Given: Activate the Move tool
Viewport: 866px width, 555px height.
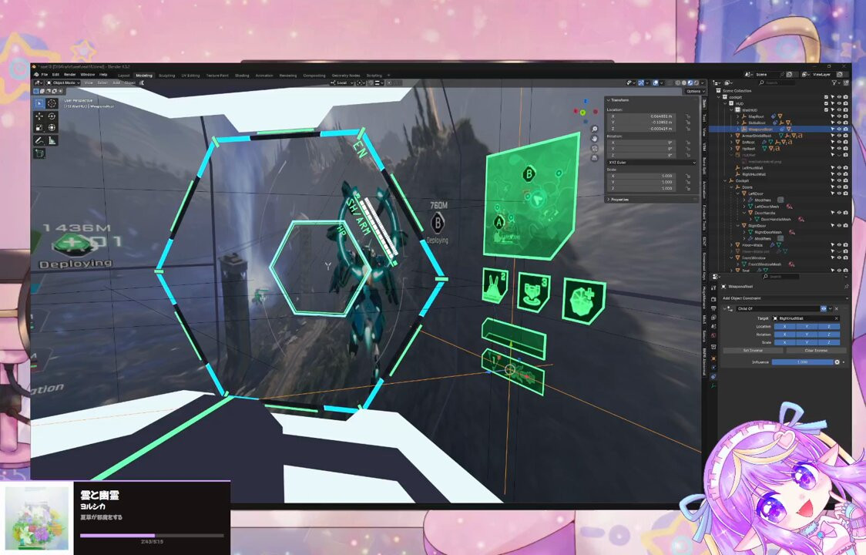Looking at the screenshot, I should pos(39,116).
